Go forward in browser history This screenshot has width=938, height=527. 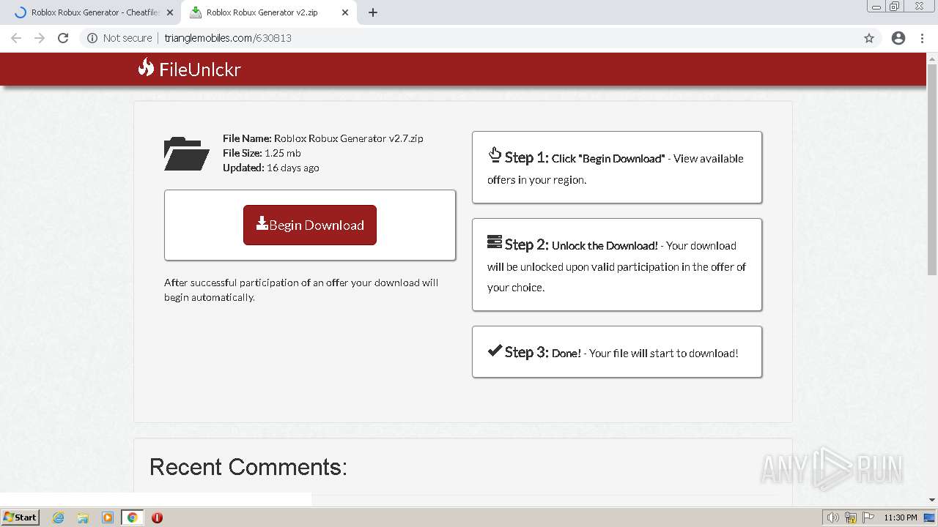[40, 38]
